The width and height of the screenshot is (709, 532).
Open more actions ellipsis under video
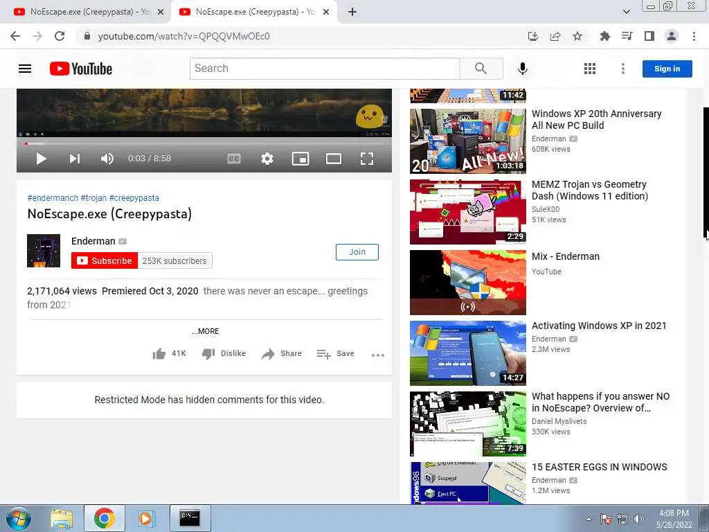(377, 355)
